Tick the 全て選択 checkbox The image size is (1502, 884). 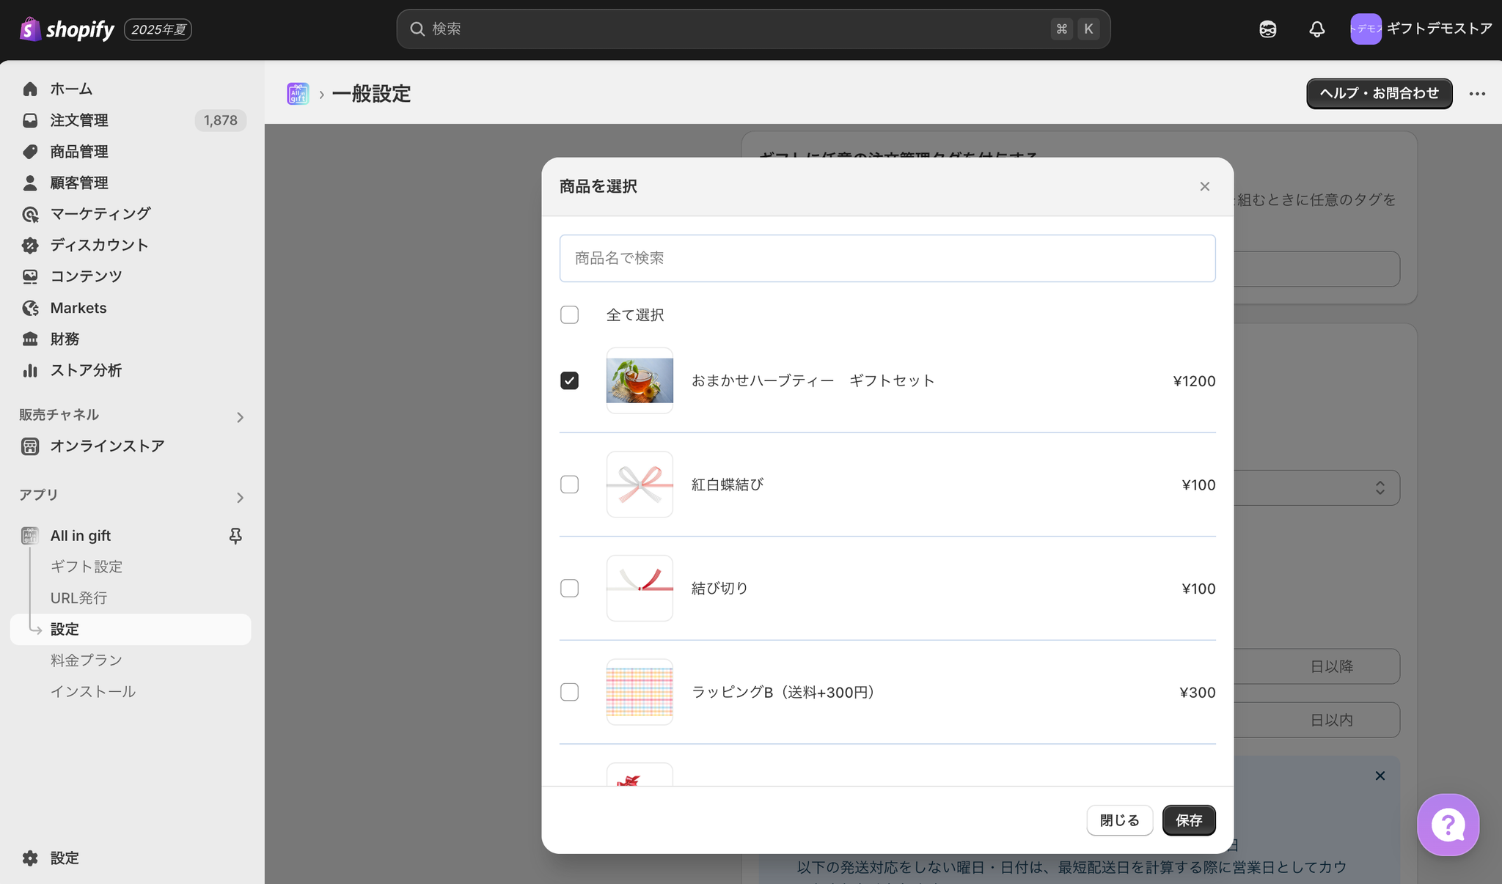569,314
